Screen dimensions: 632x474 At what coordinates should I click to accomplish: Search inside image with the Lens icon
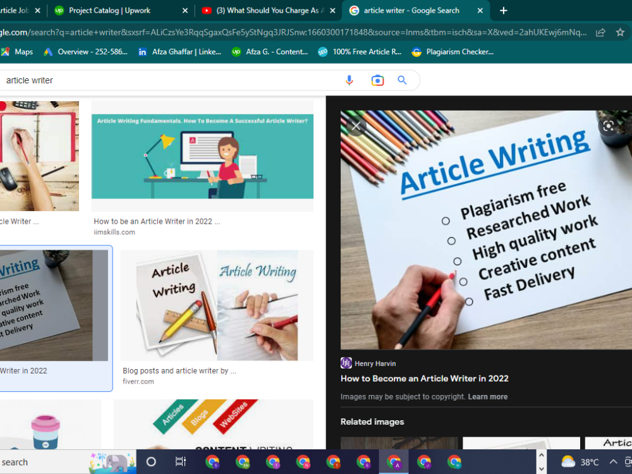click(x=608, y=126)
